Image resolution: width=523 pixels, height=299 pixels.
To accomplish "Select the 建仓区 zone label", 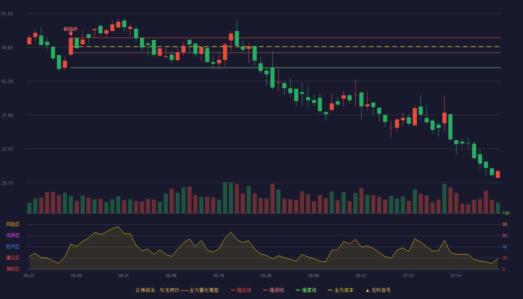I will [x=13, y=258].
